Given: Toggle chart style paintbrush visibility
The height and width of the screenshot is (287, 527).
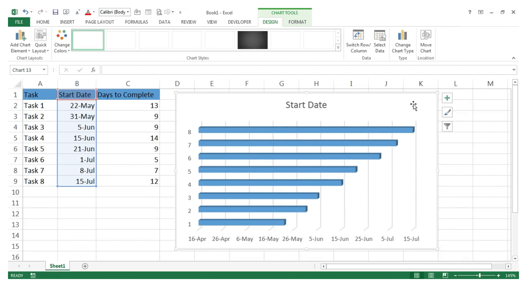Looking at the screenshot, I should coord(447,112).
